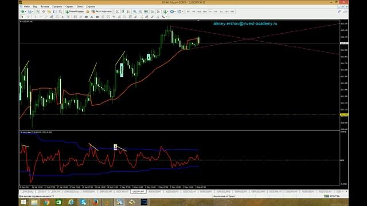Open the Data Window icon
Screen dimensions: 367x206
(44, 11)
